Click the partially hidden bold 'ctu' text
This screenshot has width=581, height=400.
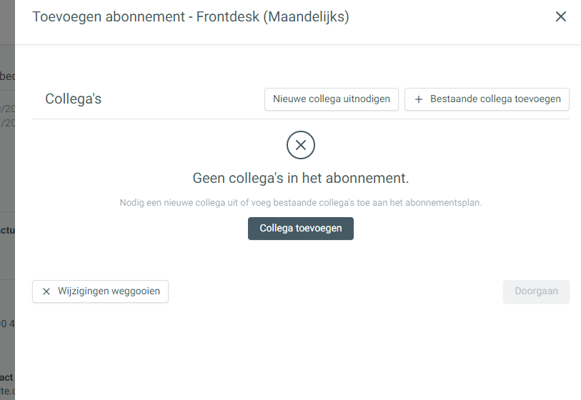point(7,231)
